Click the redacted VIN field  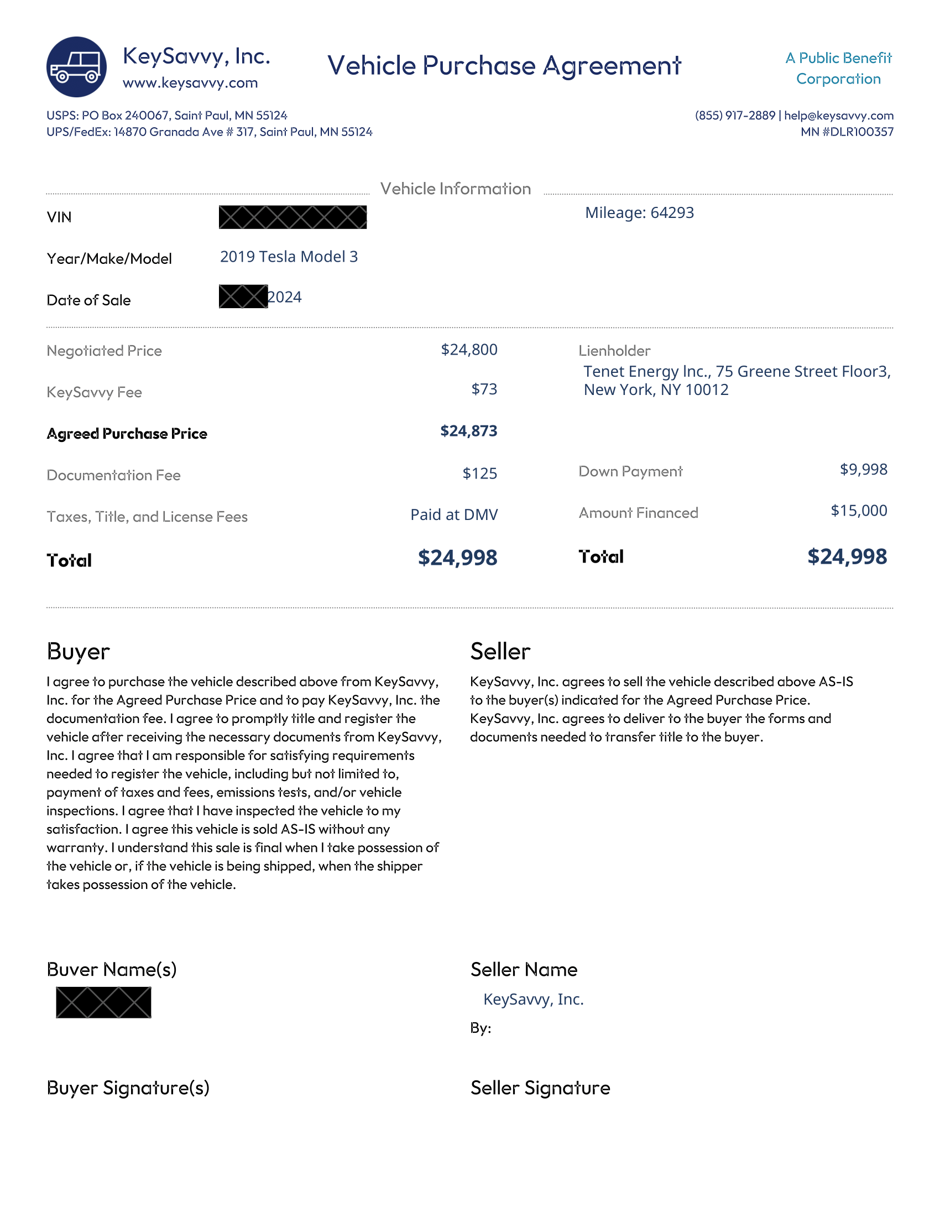(293, 217)
